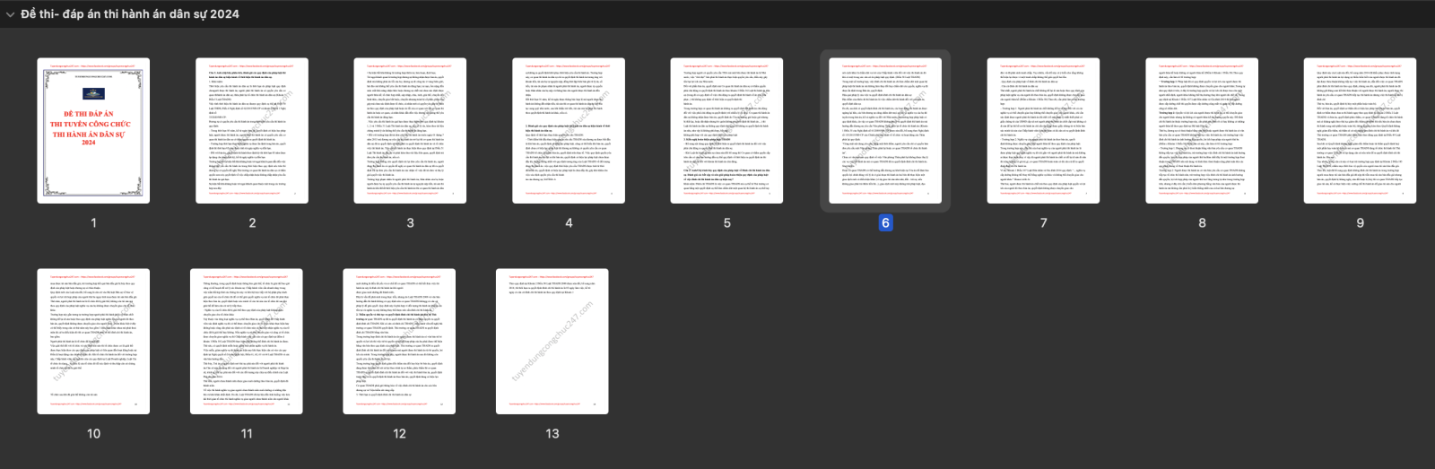Select the page 9 thumbnail
The width and height of the screenshot is (1435, 469).
[x=1360, y=131]
